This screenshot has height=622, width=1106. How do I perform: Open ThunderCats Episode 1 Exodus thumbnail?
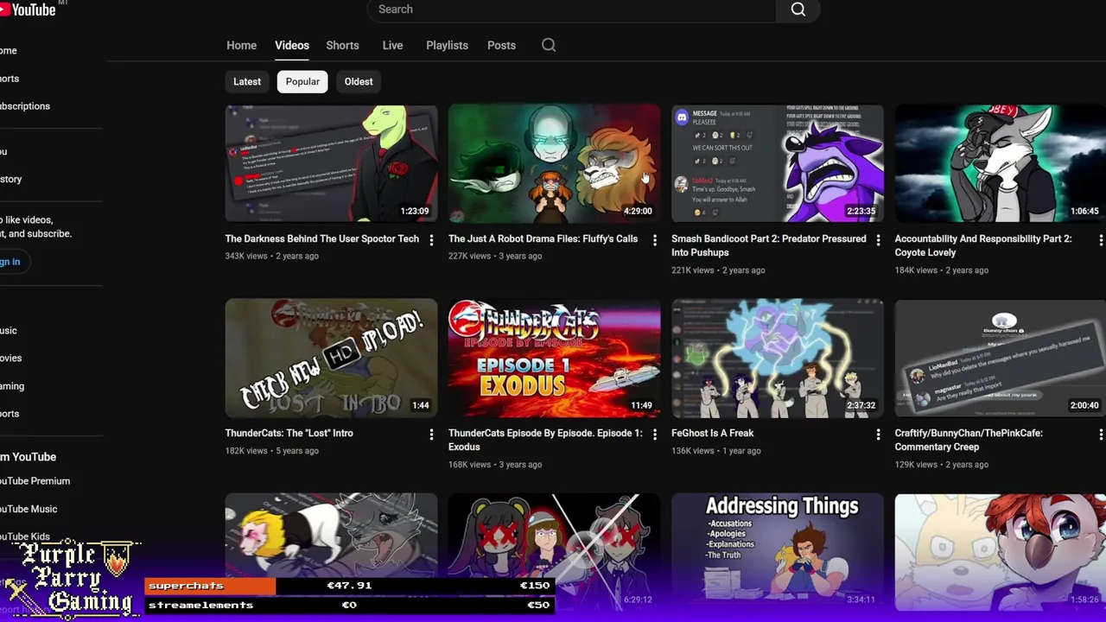coord(554,359)
